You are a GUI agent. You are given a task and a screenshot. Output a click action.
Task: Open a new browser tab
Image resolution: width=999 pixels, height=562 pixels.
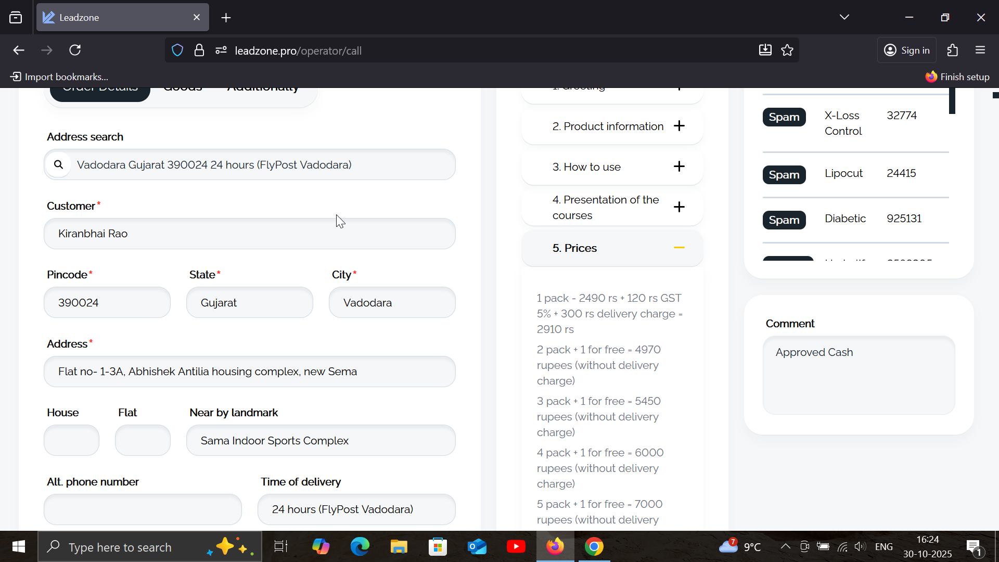(x=226, y=18)
